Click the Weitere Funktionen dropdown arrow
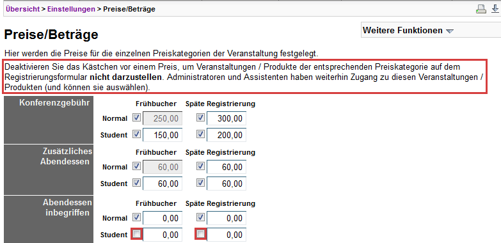Image resolution: width=501 pixels, height=243 pixels. tap(450, 31)
